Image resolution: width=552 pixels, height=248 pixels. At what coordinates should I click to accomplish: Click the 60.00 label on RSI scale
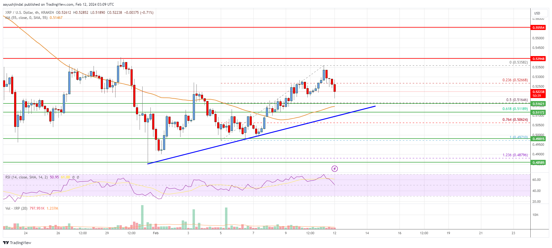point(536,180)
